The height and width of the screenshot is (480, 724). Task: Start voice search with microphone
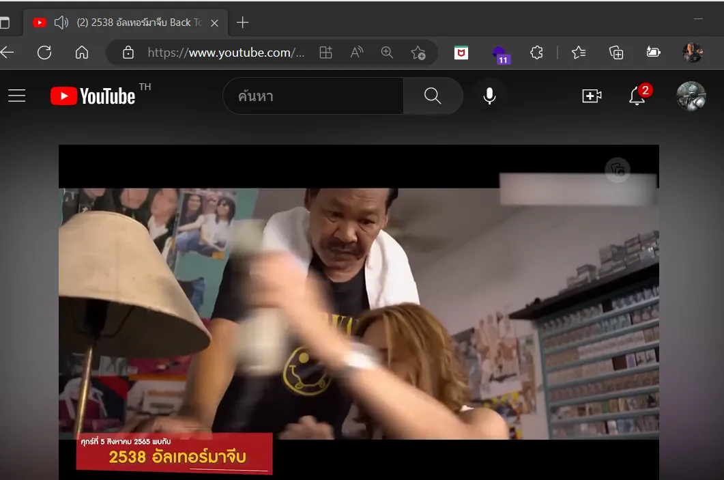489,96
